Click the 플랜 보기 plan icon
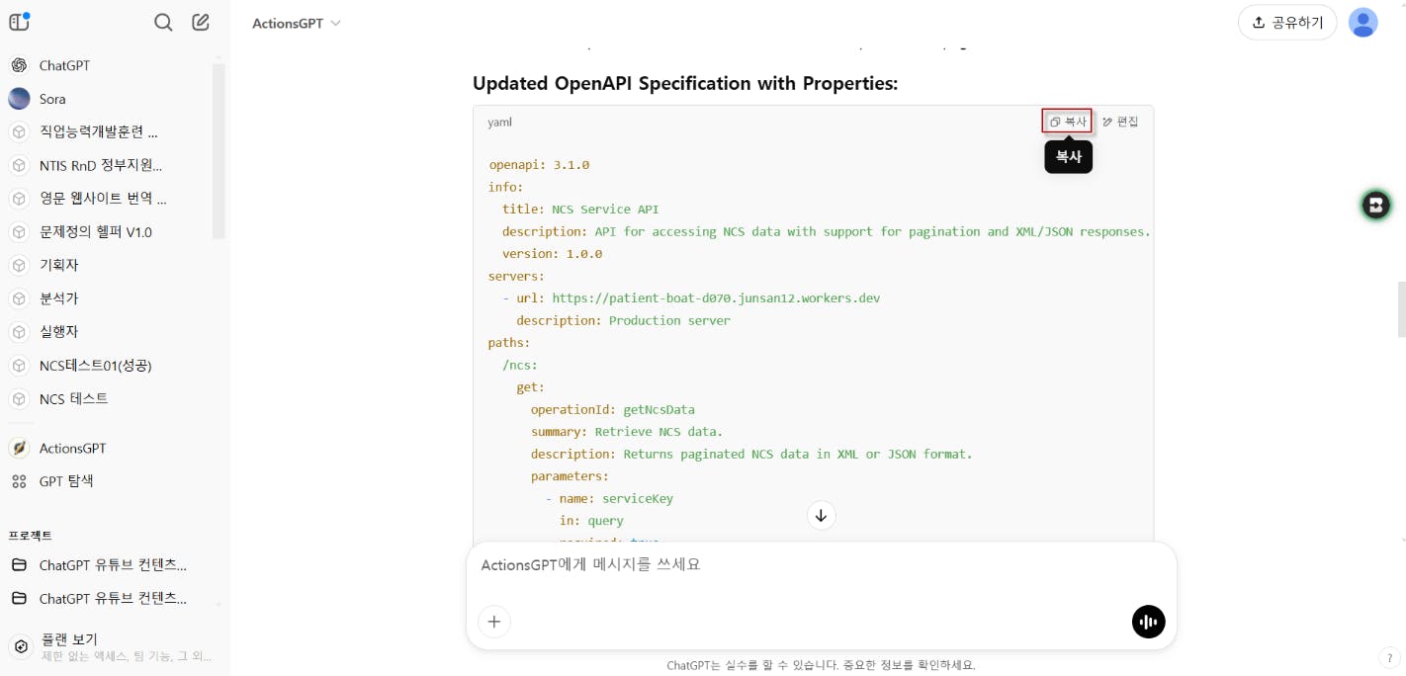This screenshot has height=676, width=1406. [x=19, y=646]
